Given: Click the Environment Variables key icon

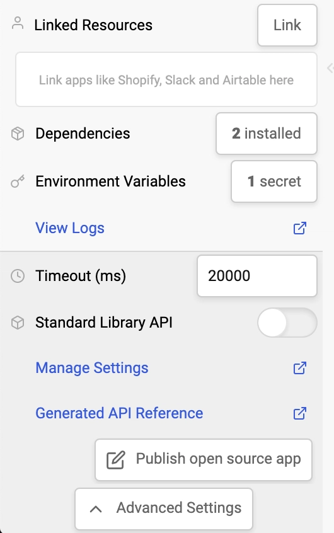Looking at the screenshot, I should pyautogui.click(x=18, y=181).
